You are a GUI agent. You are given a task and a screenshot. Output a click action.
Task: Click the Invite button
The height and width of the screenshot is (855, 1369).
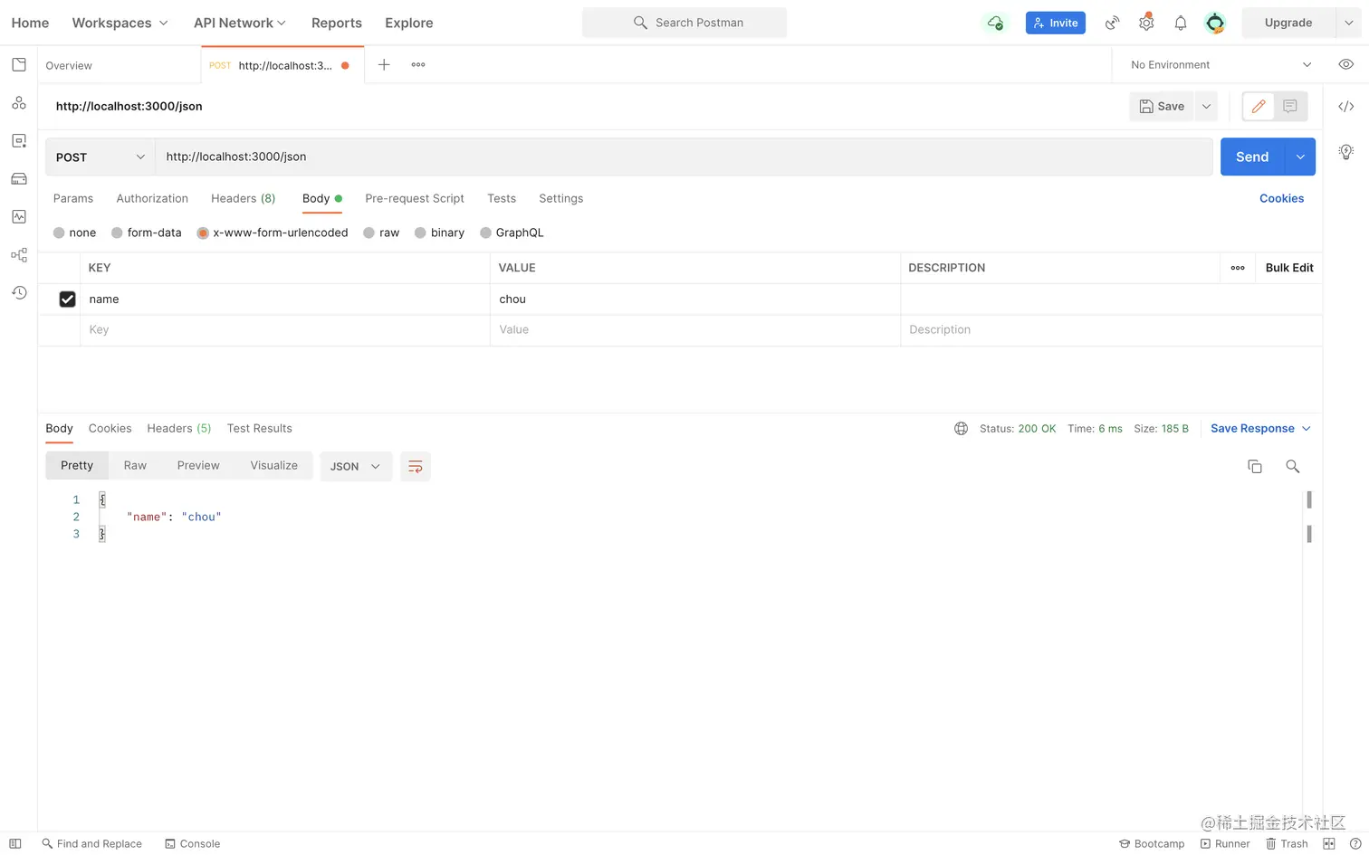tap(1056, 23)
